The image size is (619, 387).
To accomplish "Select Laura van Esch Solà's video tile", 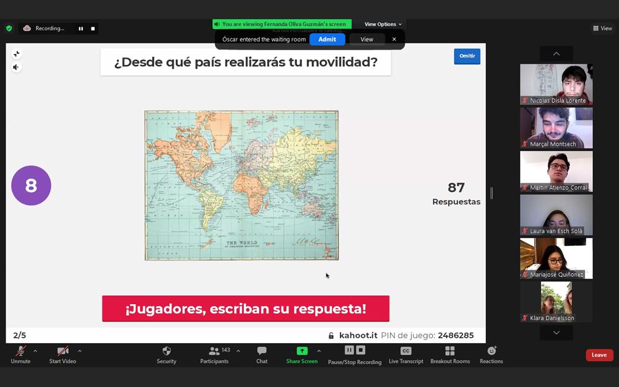I will (556, 214).
